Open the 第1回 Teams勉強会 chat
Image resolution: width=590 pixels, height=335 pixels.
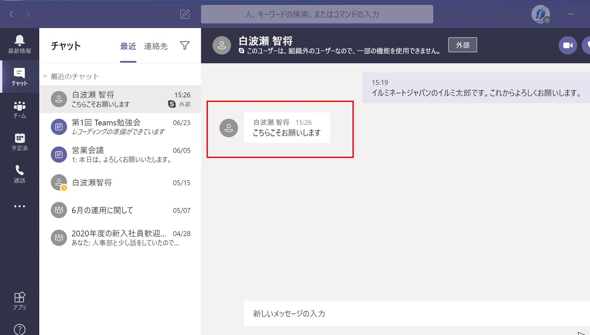coord(120,127)
